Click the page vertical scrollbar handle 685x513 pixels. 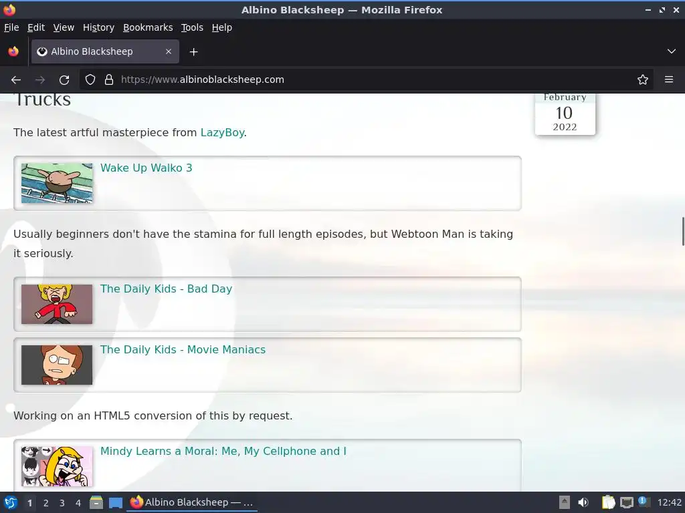tap(683, 231)
